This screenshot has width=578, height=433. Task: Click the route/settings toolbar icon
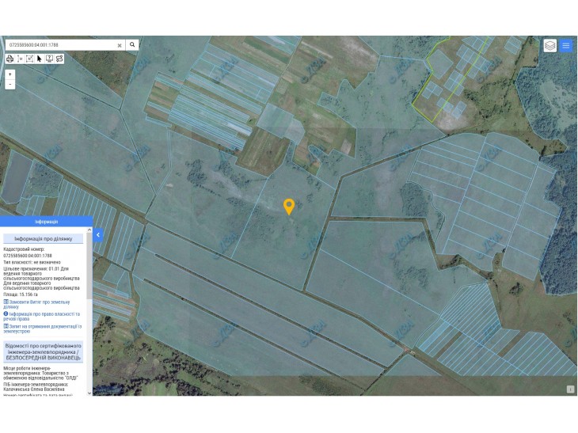tap(59, 59)
